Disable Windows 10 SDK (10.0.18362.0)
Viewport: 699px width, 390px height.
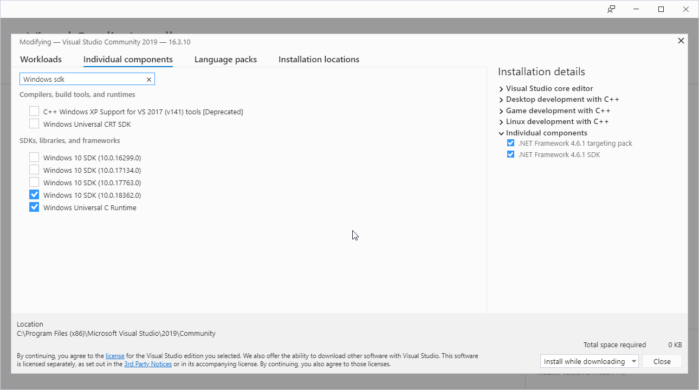34,194
